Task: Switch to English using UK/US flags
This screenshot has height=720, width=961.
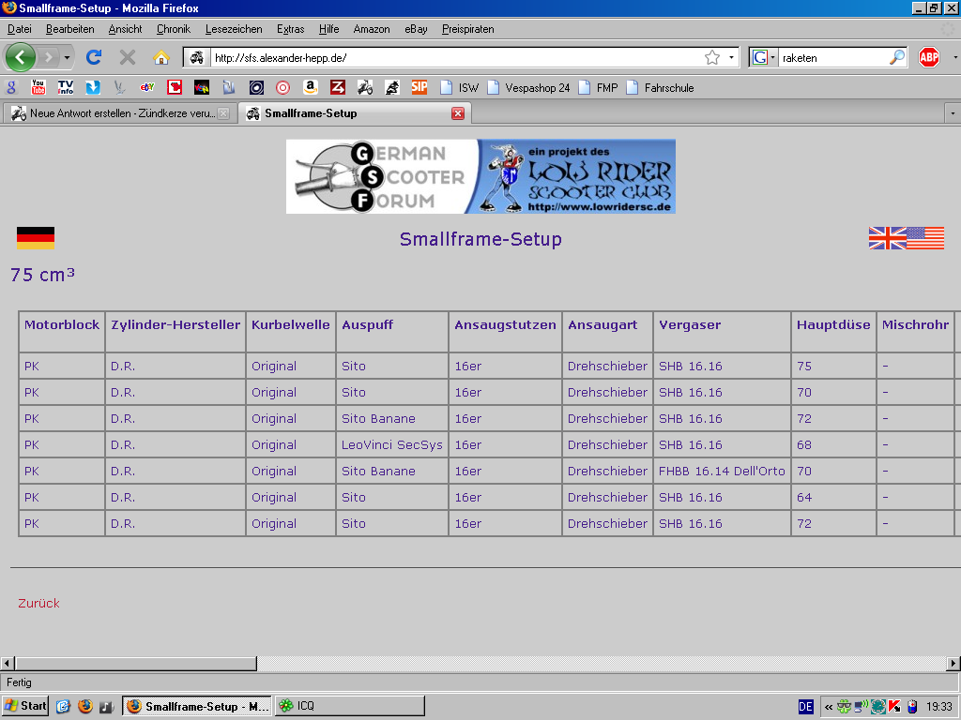Action: [x=906, y=238]
